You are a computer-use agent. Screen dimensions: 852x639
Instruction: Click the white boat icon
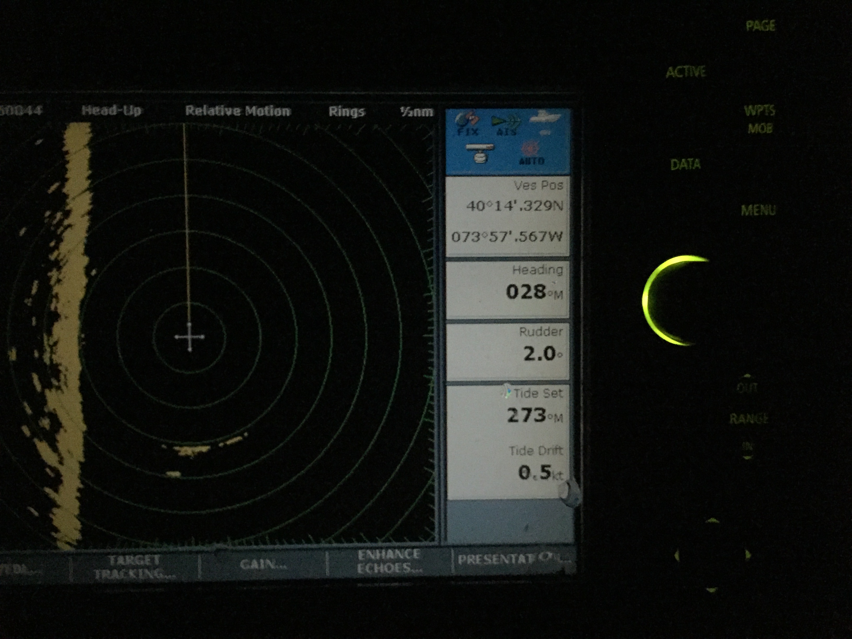(x=545, y=119)
